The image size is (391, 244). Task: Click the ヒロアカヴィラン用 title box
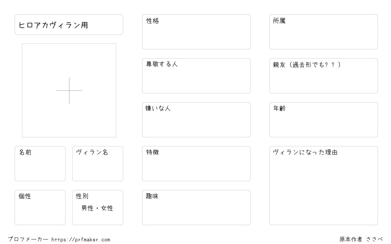pyautogui.click(x=69, y=24)
